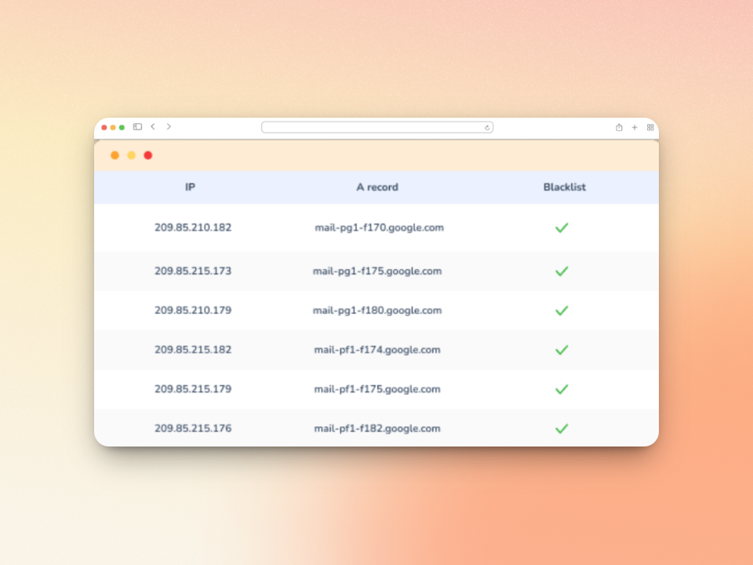This screenshot has height=565, width=753.
Task: Click the green checkmark for 209.85.210.182
Action: pyautogui.click(x=562, y=228)
